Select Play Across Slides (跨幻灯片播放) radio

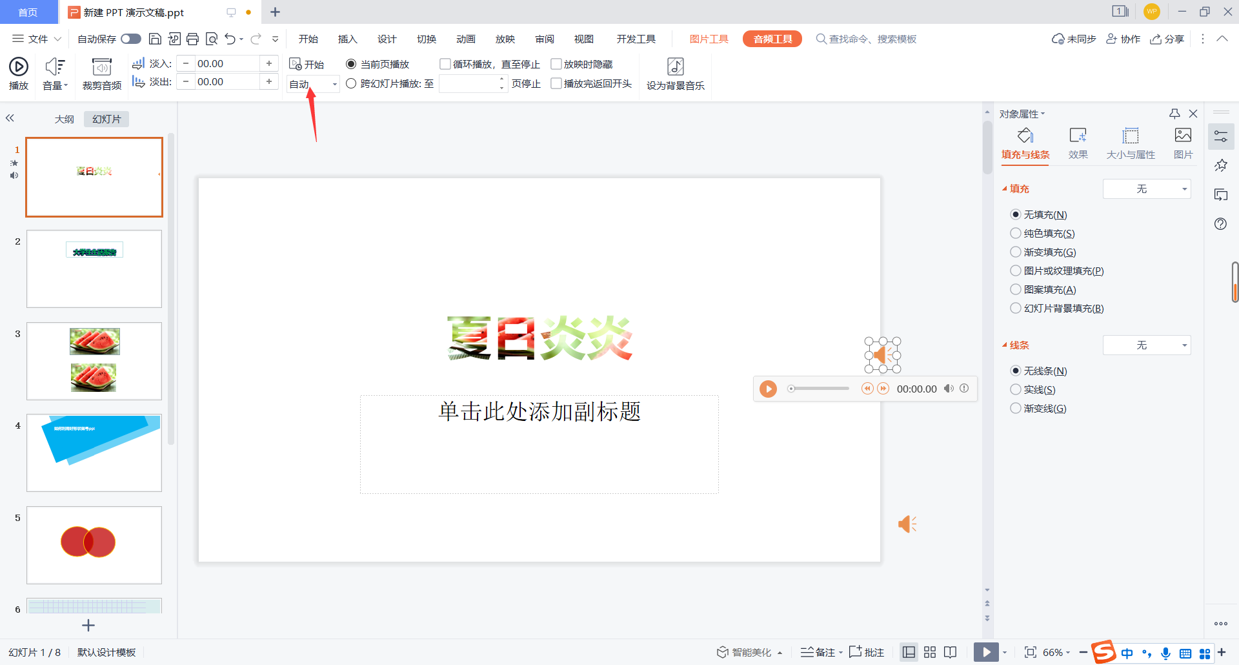(x=351, y=83)
